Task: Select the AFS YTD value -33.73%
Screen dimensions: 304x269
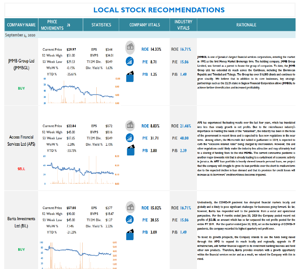Action: click(x=71, y=151)
